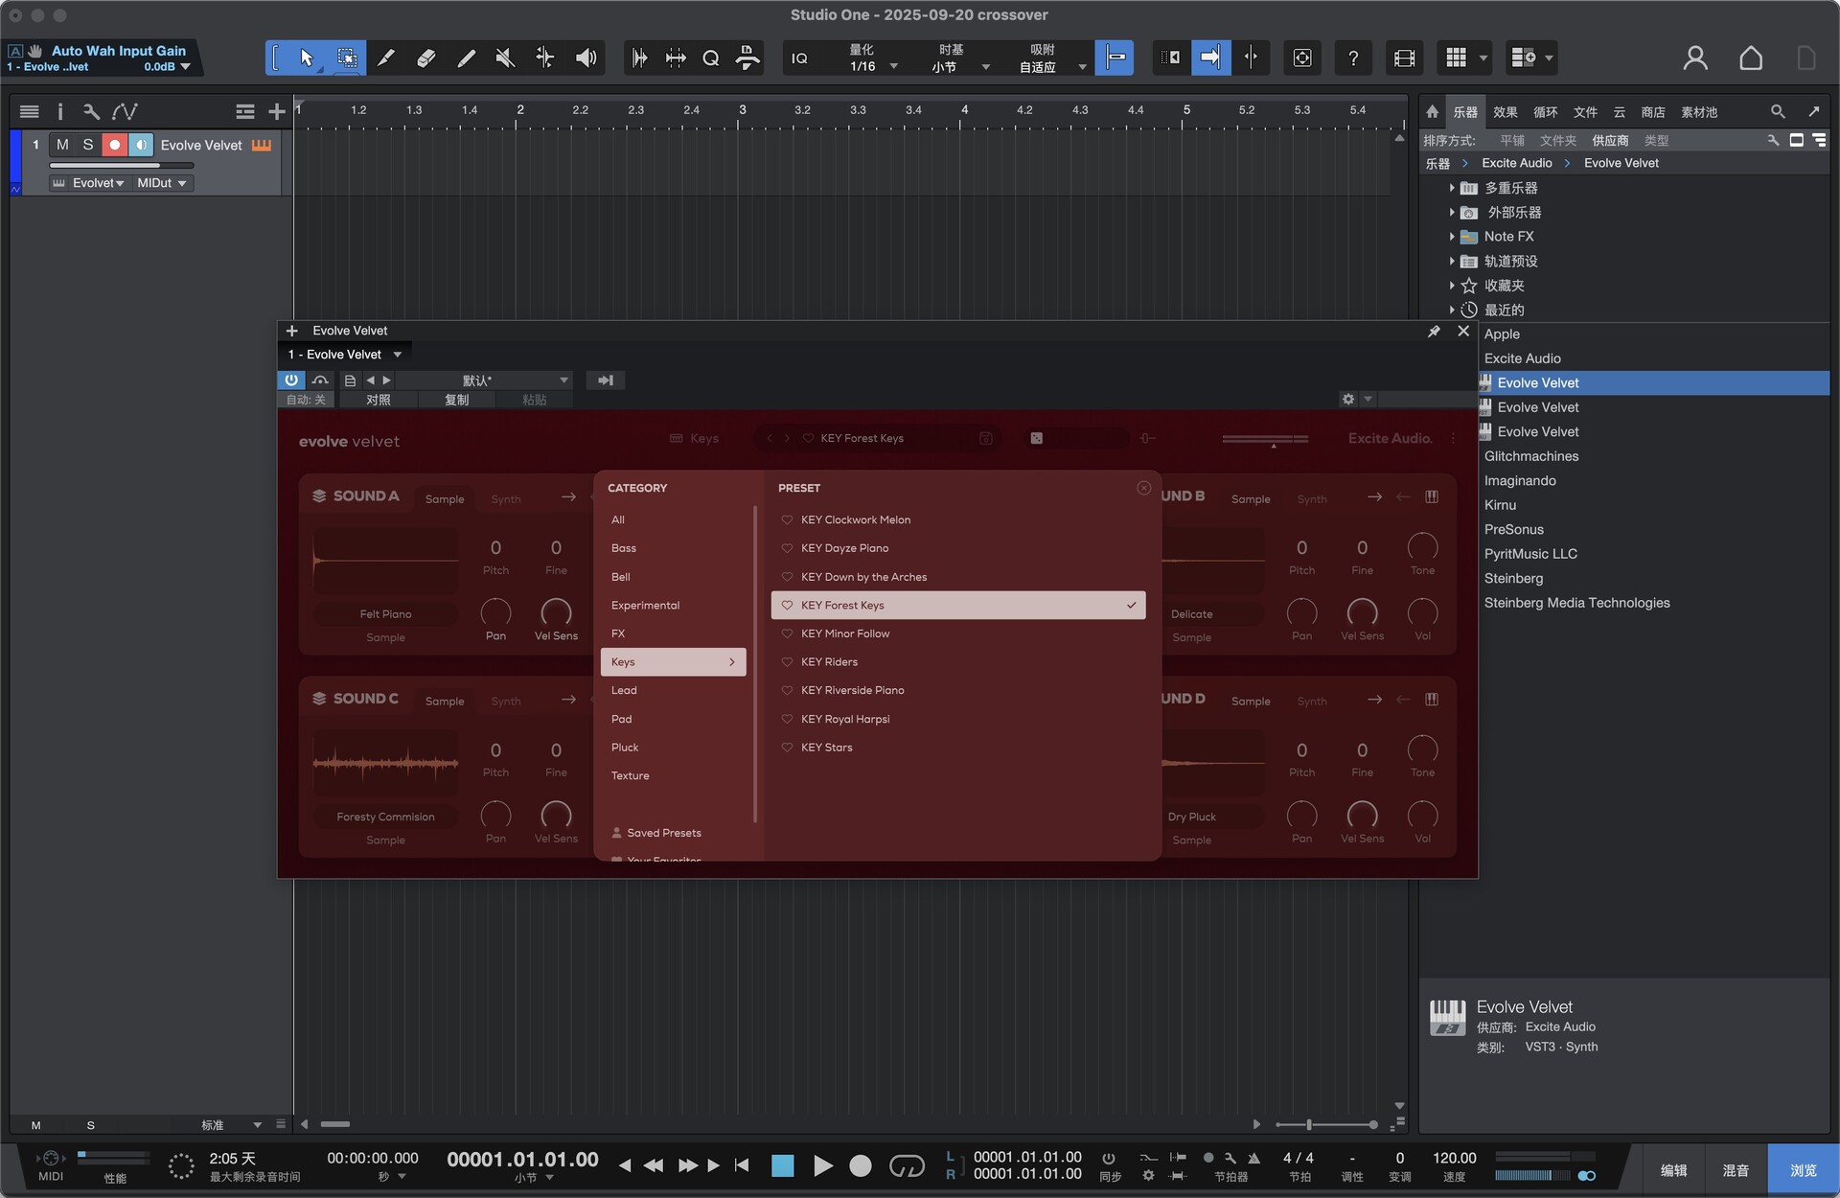Toggle monitor on Evolve Velvet track

coord(141,145)
